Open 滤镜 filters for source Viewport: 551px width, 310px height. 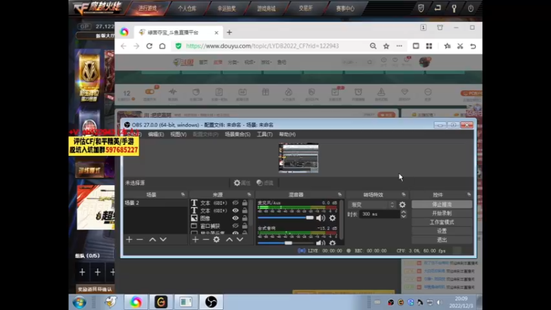265,183
